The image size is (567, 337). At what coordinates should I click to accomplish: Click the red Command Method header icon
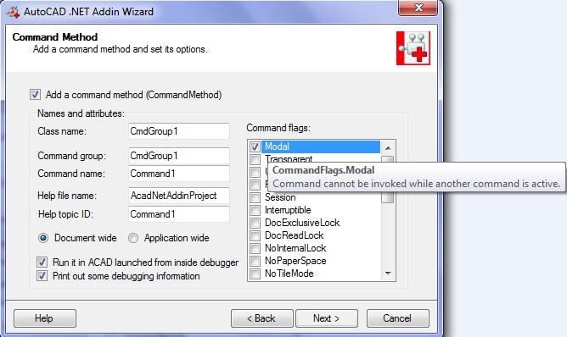point(413,48)
